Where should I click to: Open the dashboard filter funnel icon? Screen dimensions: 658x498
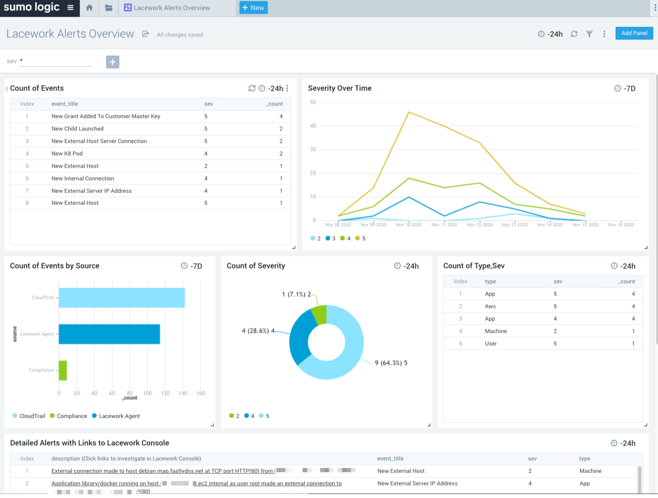(x=589, y=34)
